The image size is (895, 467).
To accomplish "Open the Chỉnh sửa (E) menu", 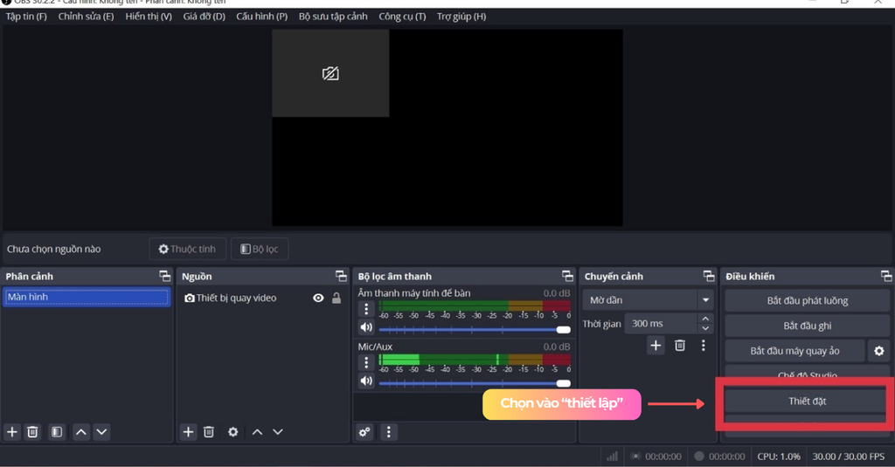I will [x=87, y=17].
